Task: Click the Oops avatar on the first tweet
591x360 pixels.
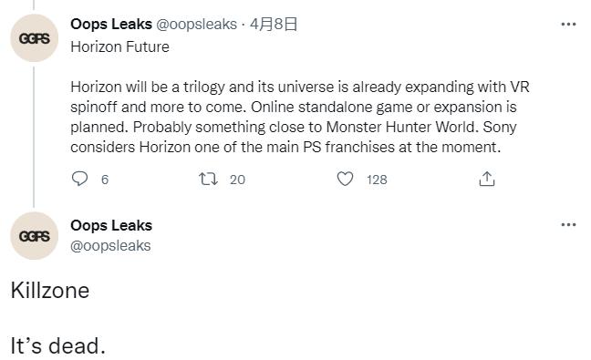Action: click(35, 38)
